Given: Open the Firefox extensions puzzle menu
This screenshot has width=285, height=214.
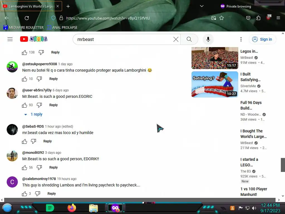Looking at the screenshot, I should coord(258,18).
